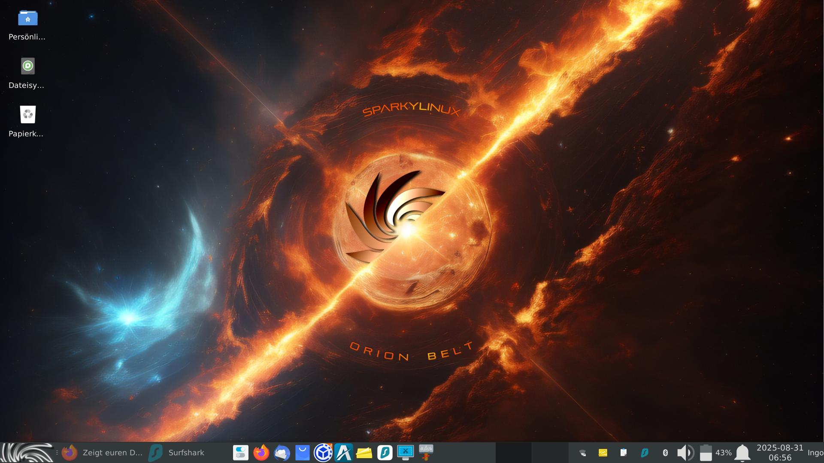Open the SparkyLinux application menu
Screen dimensions: 824x463
pos(27,452)
